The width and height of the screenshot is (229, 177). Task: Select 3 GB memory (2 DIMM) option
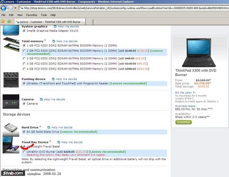[x=24, y=64]
